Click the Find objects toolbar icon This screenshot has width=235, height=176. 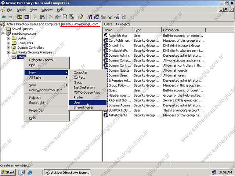pyautogui.click(x=117, y=17)
